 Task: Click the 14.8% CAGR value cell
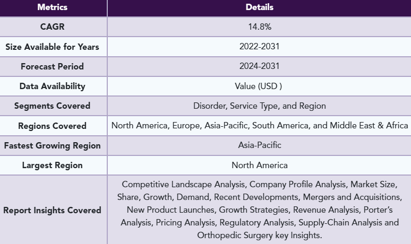point(259,27)
